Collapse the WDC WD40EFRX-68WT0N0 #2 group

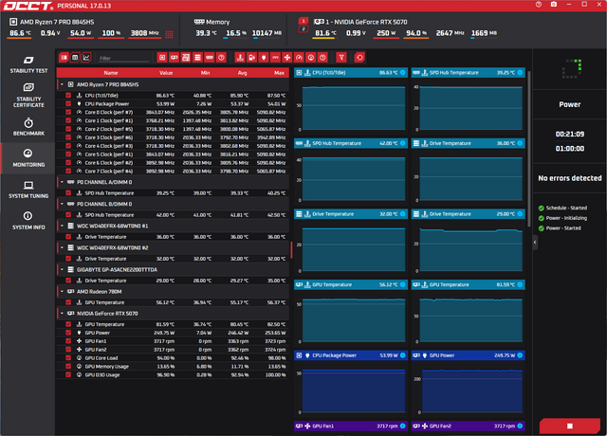[62, 247]
